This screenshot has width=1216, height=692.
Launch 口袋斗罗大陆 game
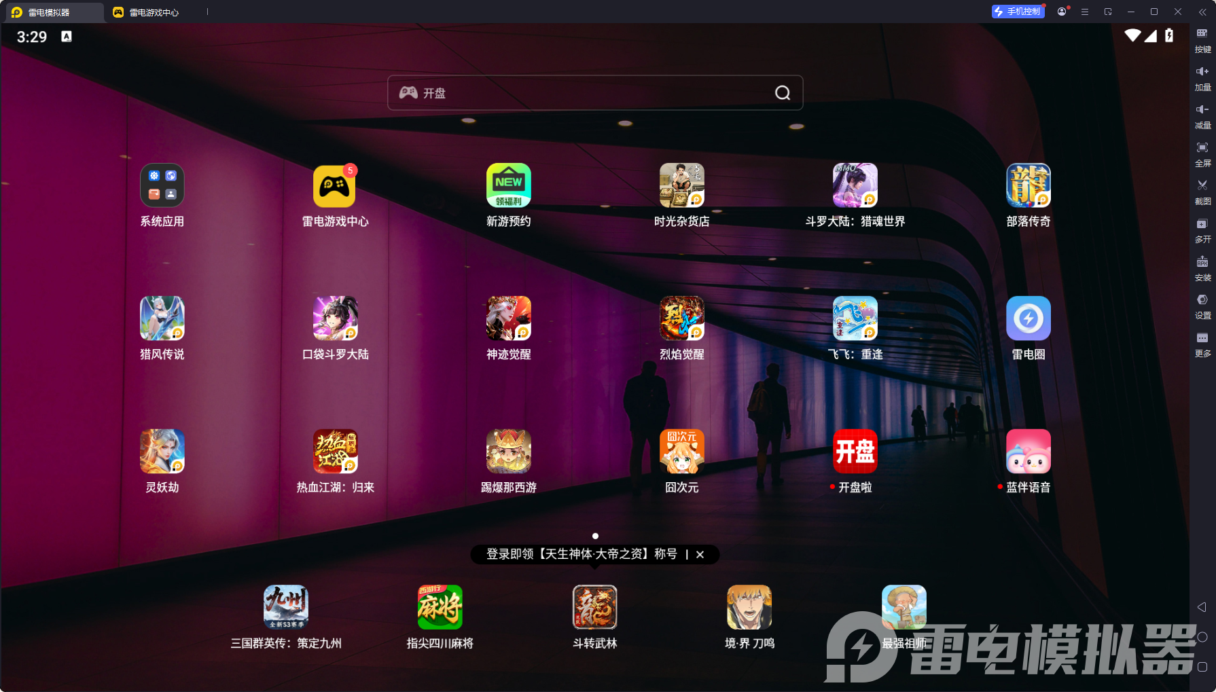point(335,318)
